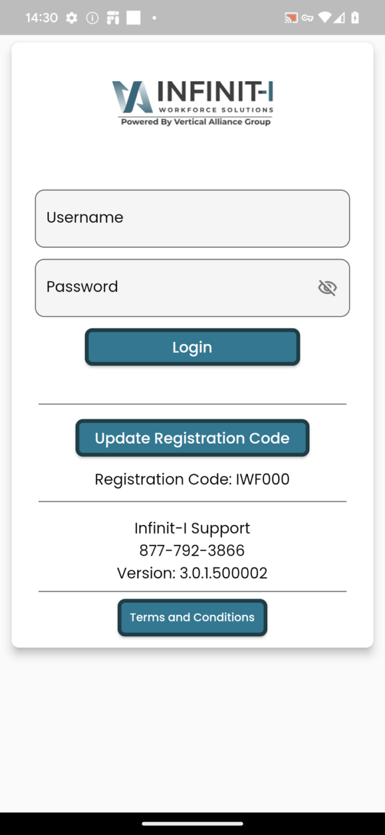Screen dimensions: 385x835
Task: Toggle password visibility with the eye icon
Action: click(327, 288)
